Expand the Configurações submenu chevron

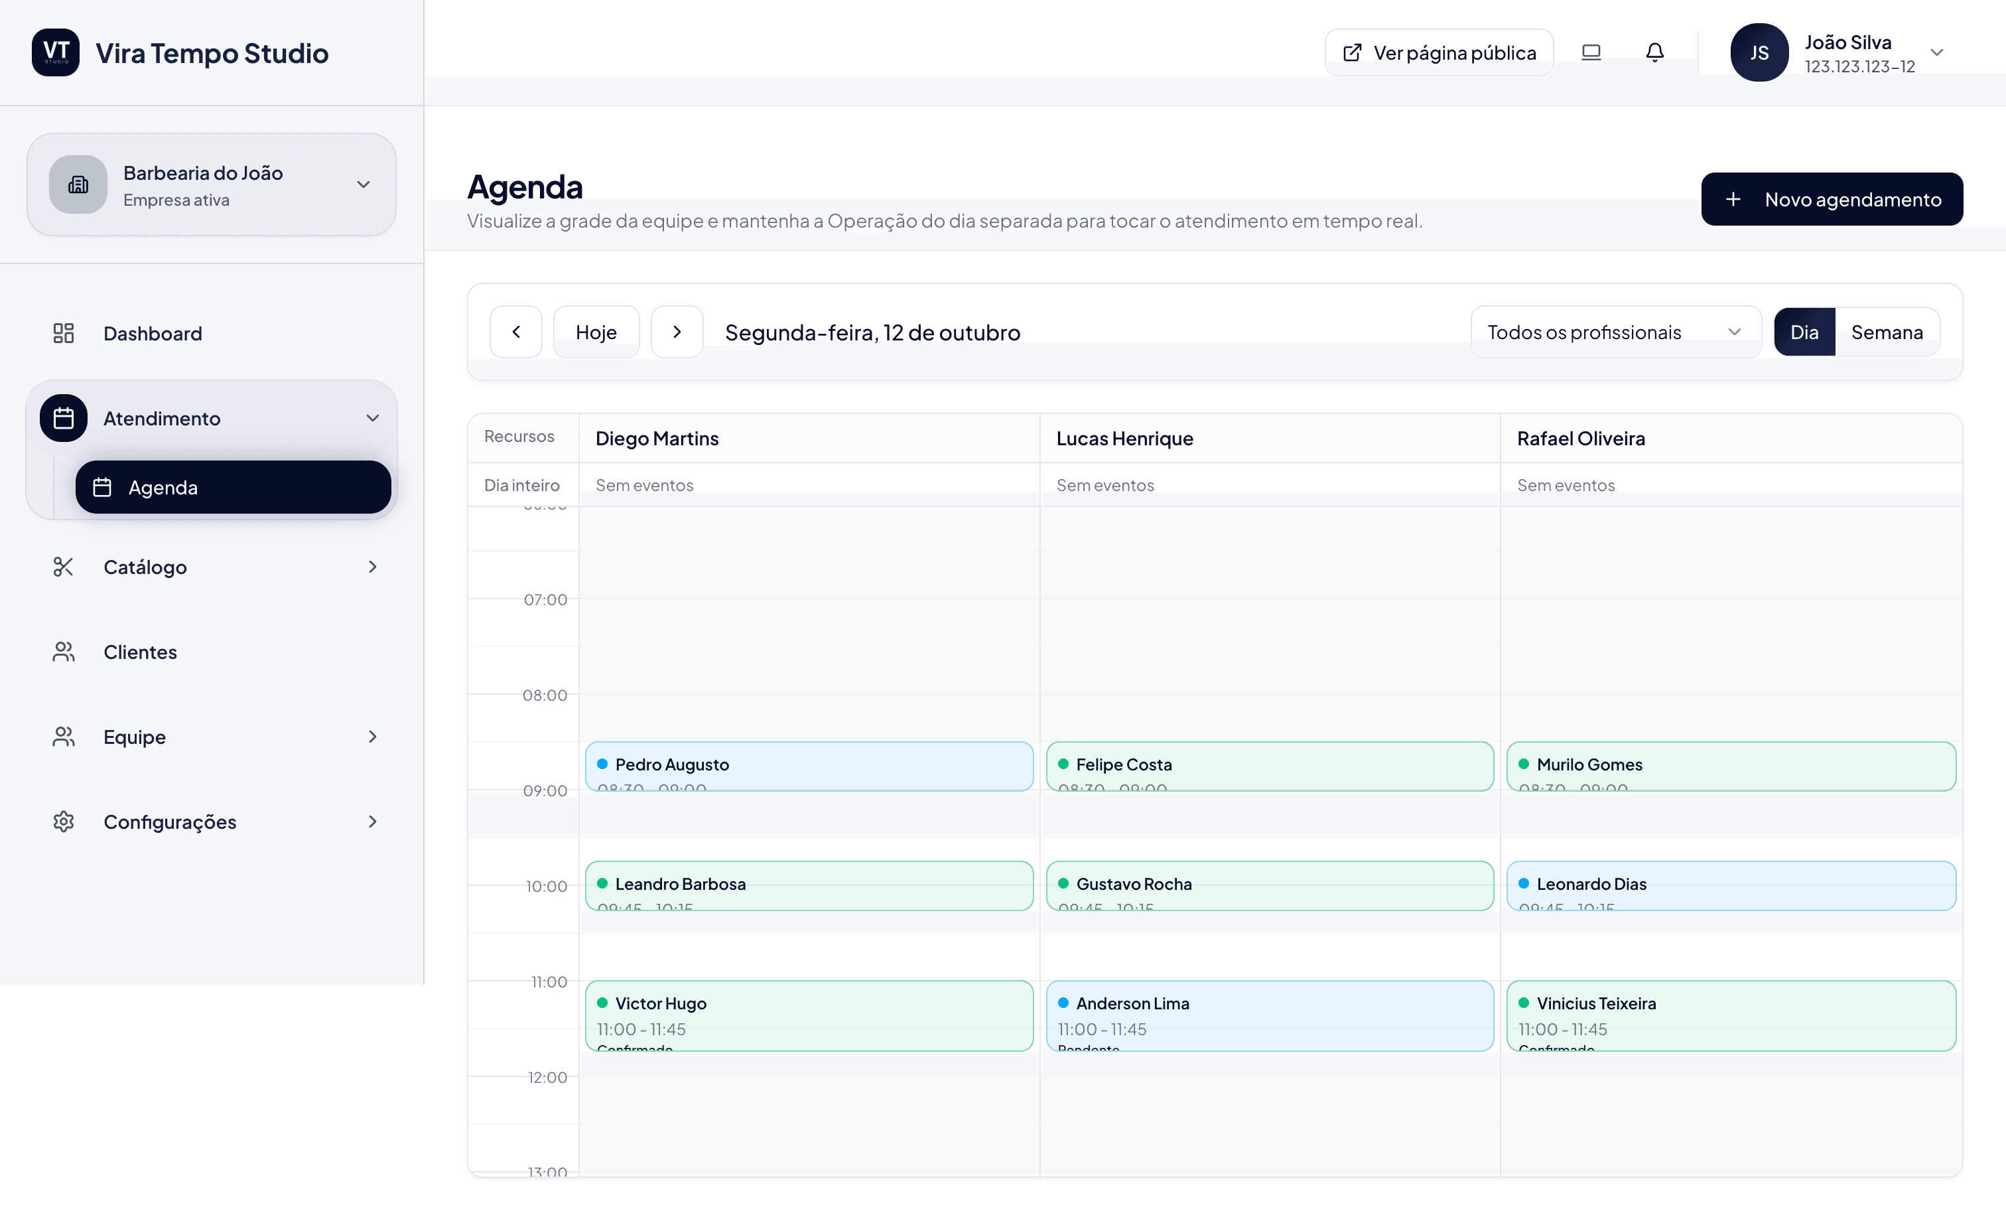coord(372,822)
